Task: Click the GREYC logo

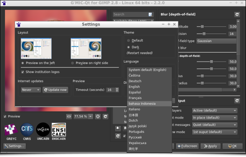Action: click(11, 132)
